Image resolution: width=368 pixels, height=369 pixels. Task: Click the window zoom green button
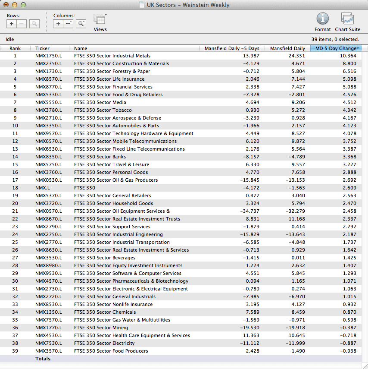click(23, 5)
